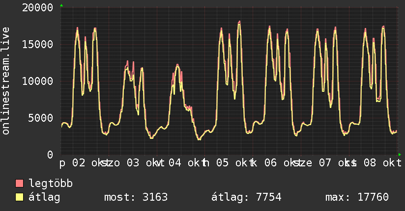This screenshot has height=211, width=405.
Task: Click the 10000 y-axis label
Action: point(38,81)
